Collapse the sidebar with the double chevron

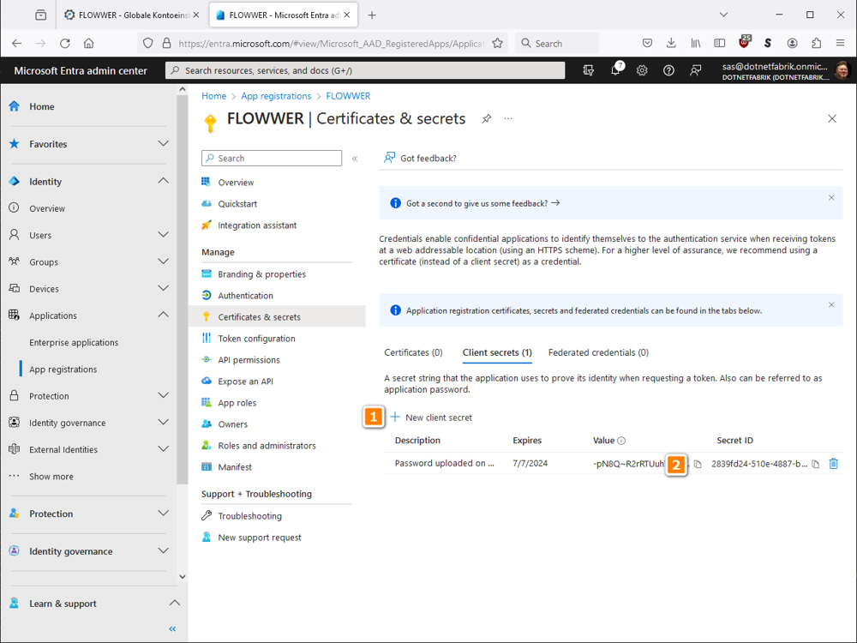[171, 628]
